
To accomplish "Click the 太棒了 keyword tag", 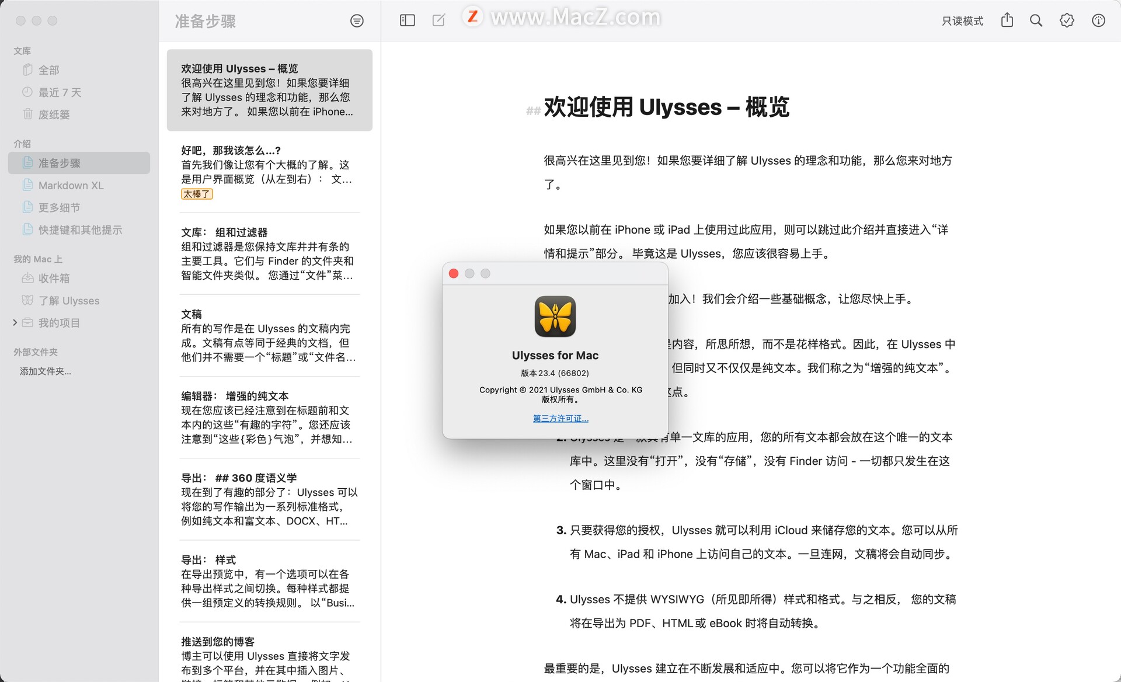I will tap(197, 194).
